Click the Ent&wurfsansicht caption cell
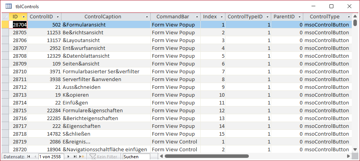Image resolution: width=360 pixels, height=161 pixels. click(106, 48)
